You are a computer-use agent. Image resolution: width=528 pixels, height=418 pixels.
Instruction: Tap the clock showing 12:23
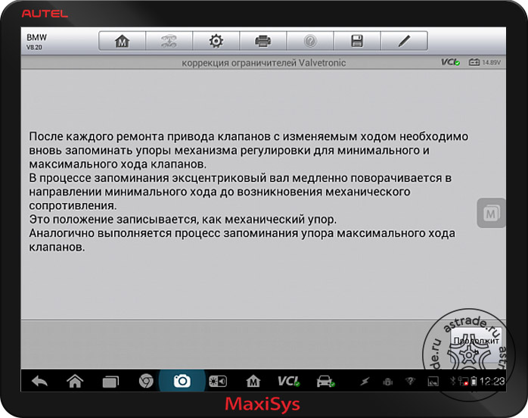492,381
